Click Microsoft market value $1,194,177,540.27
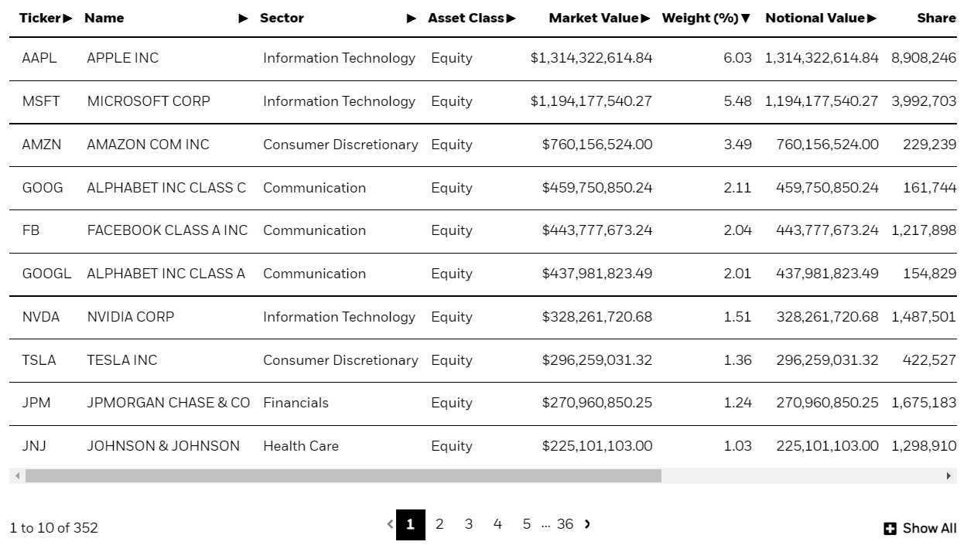This screenshot has width=974, height=545. [x=591, y=101]
